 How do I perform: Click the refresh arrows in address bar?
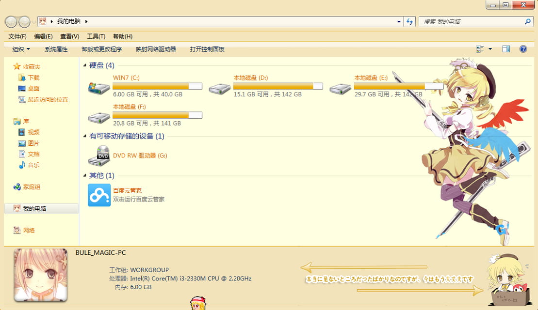409,21
